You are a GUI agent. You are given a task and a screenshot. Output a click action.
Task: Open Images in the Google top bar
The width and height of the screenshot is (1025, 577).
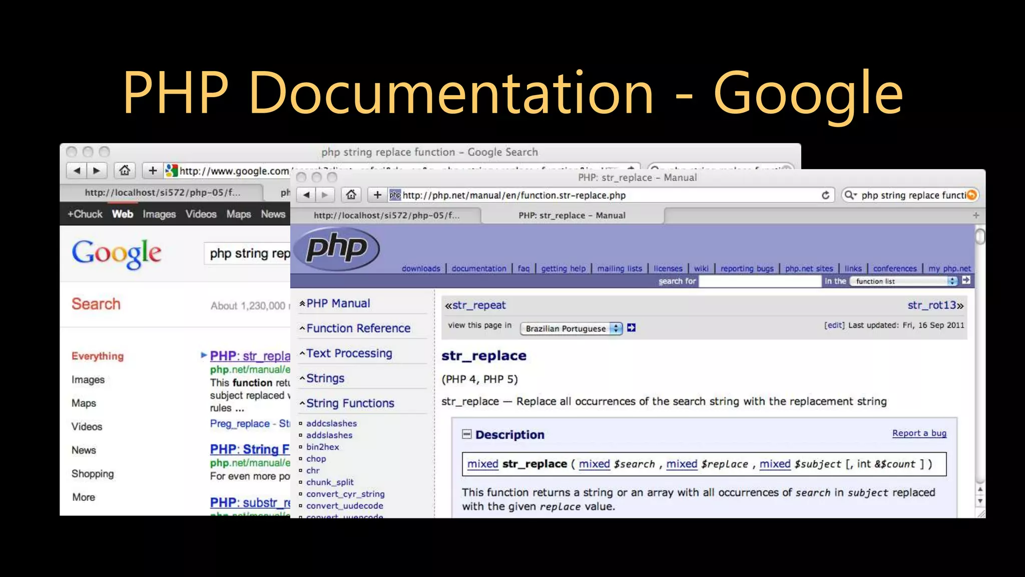coord(159,214)
